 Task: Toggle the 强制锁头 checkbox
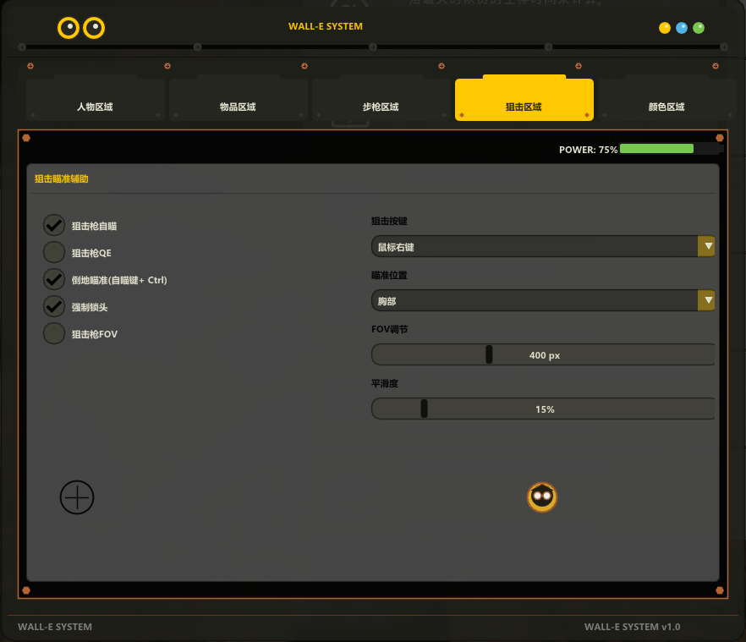click(54, 306)
